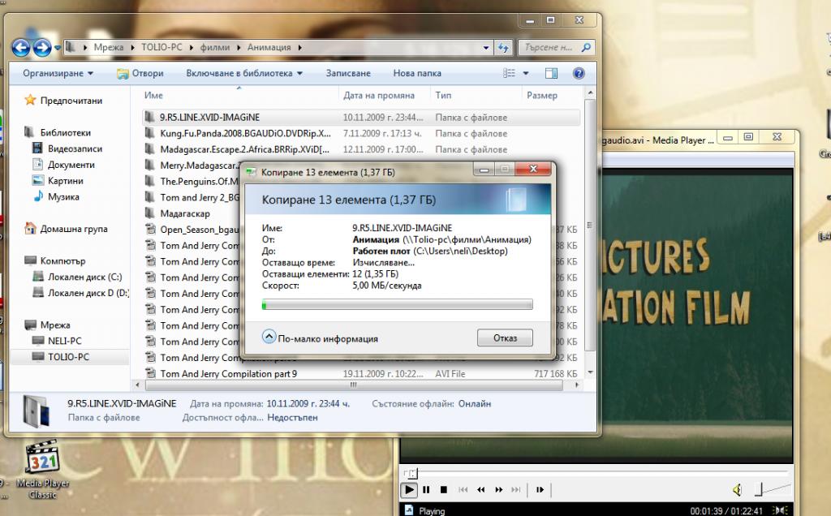Expand the Включване в библиотека dropdown
Viewport: 831px width, 516px height.
[x=243, y=73]
